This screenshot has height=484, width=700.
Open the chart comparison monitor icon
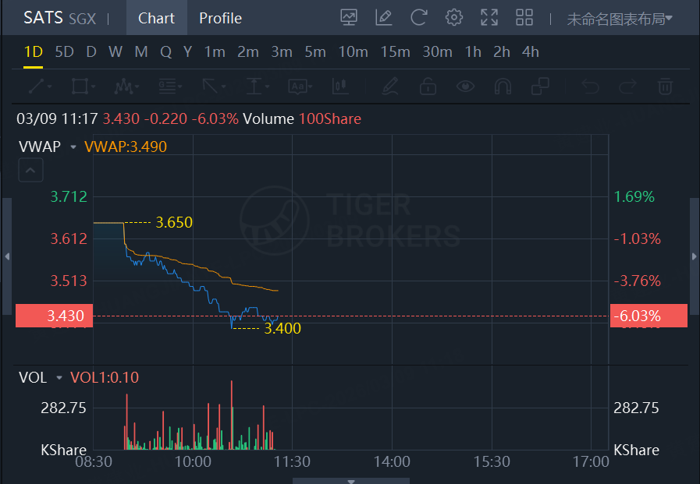(349, 18)
